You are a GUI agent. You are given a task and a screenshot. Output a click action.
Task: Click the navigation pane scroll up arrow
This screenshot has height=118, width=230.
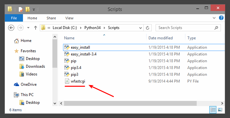55,37
